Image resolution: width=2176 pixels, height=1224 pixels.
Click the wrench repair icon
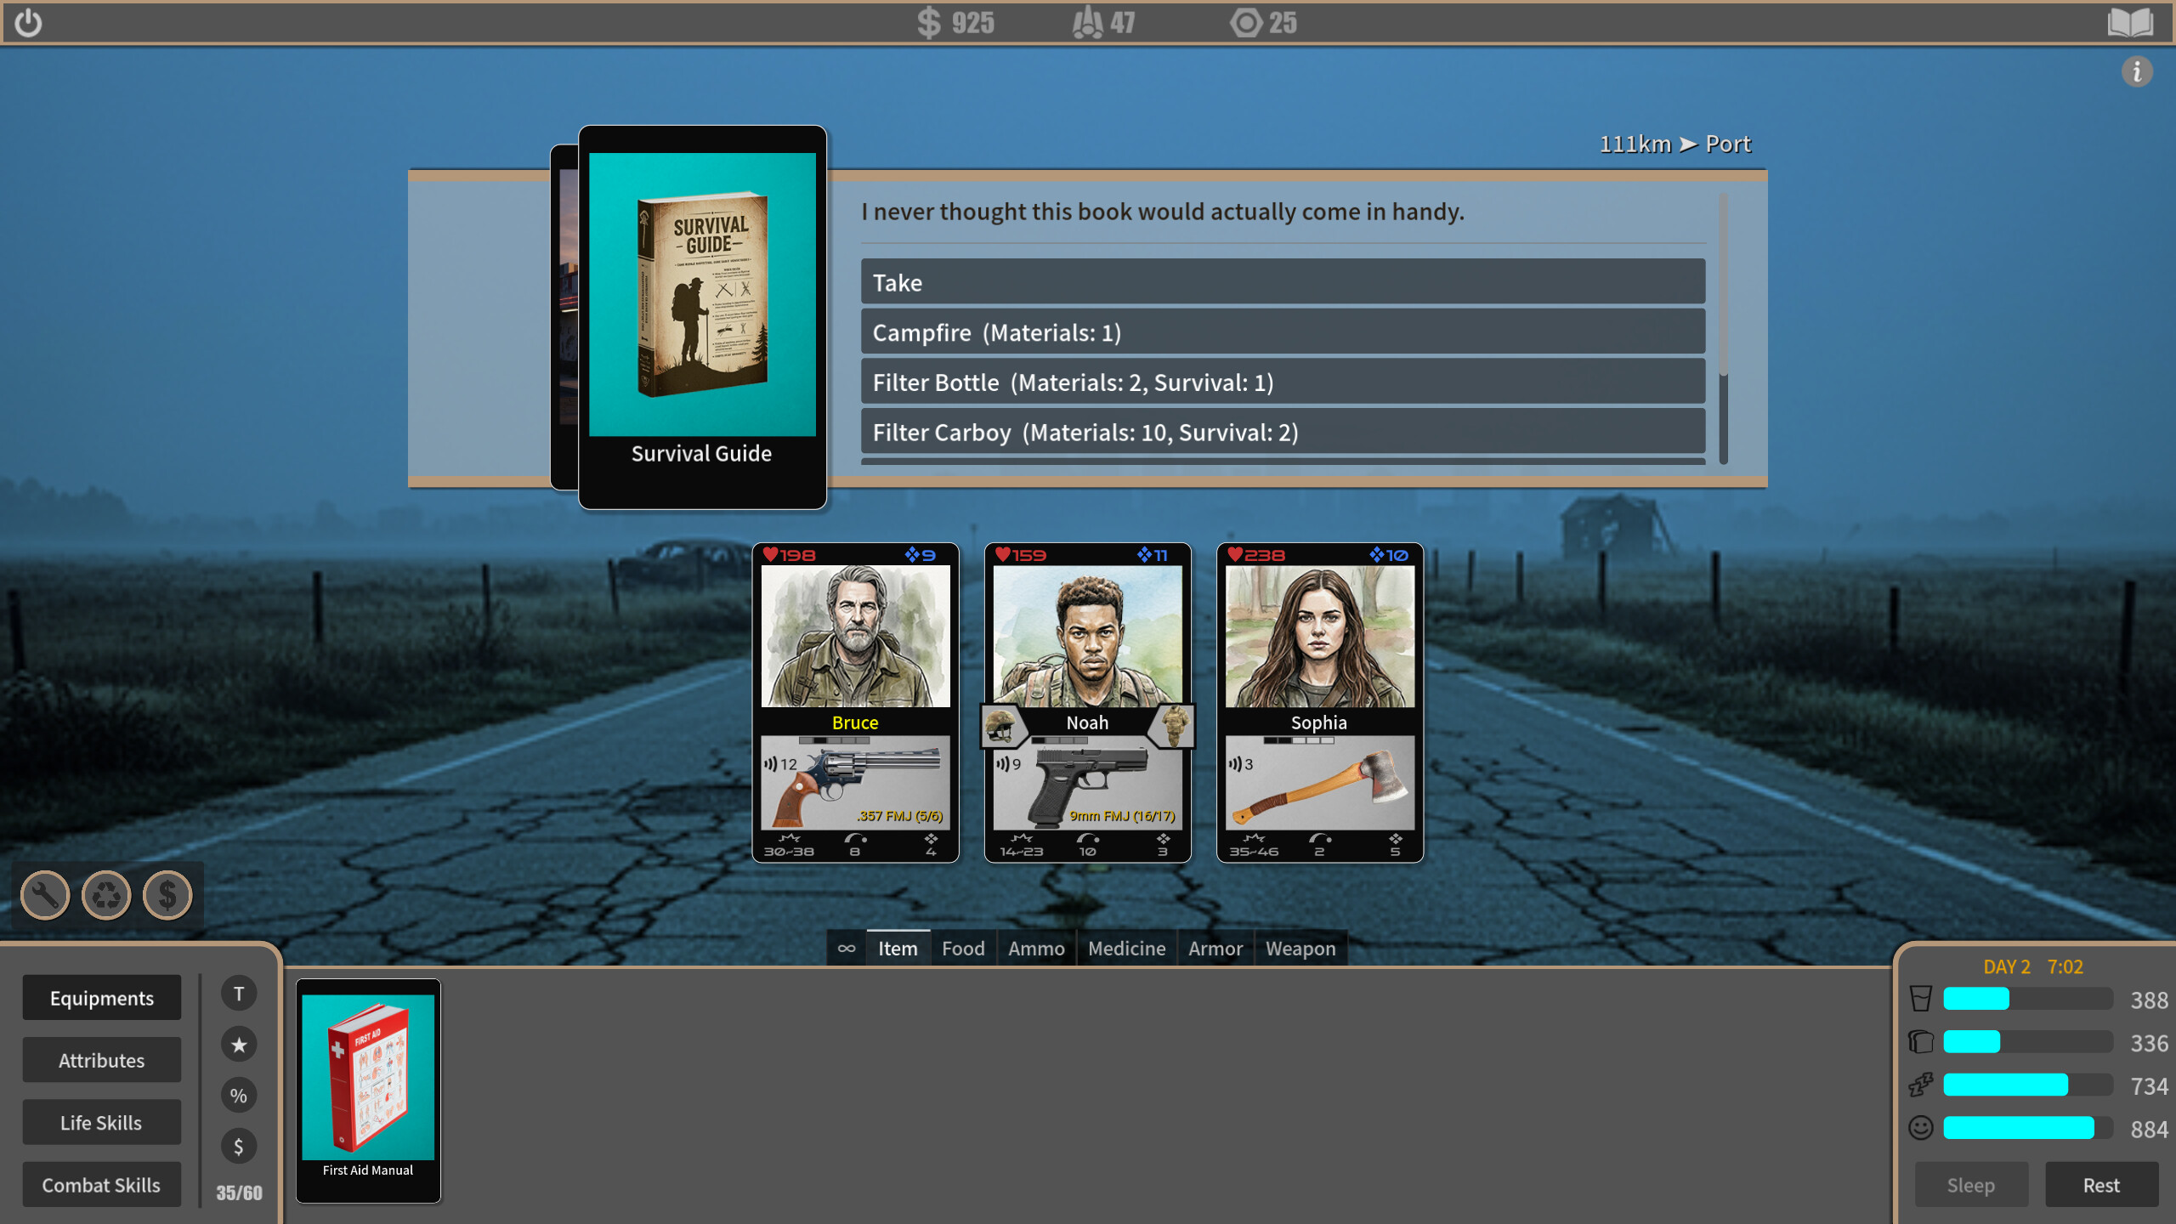pyautogui.click(x=45, y=895)
